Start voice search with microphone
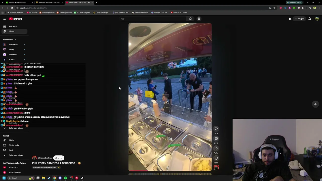The height and width of the screenshot is (181, 322). (x=199, y=19)
